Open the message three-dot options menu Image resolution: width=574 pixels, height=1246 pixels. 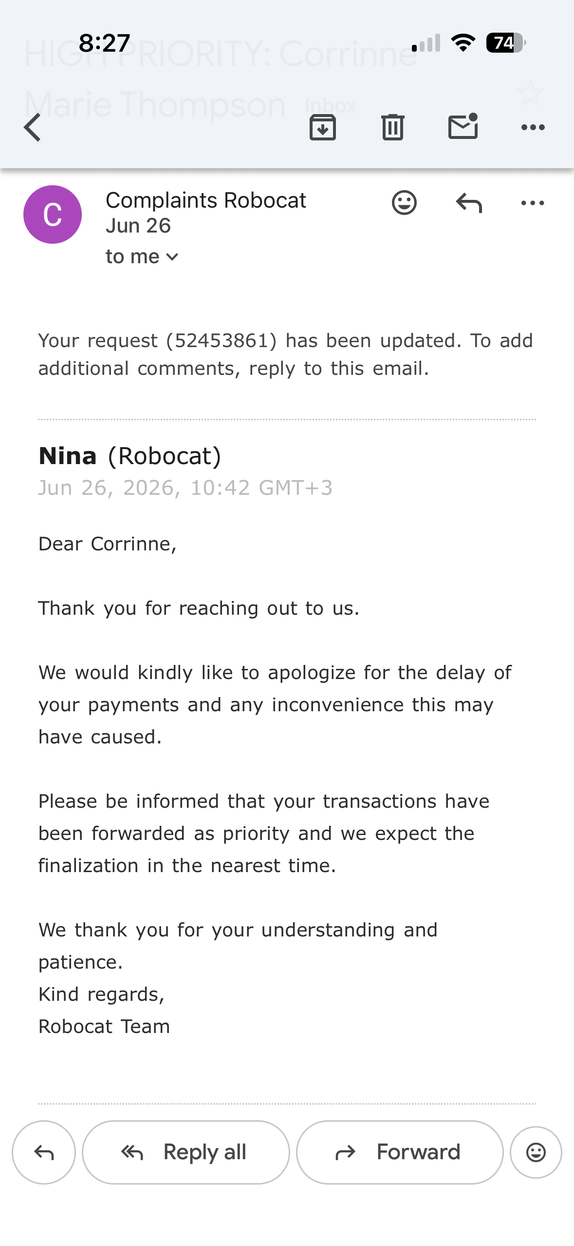tap(533, 203)
